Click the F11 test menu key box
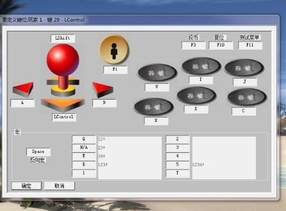This screenshot has height=211, width=286. [250, 45]
